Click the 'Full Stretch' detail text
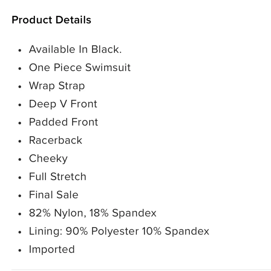Image resolution: width=271 pixels, height=271 pixels. (57, 177)
